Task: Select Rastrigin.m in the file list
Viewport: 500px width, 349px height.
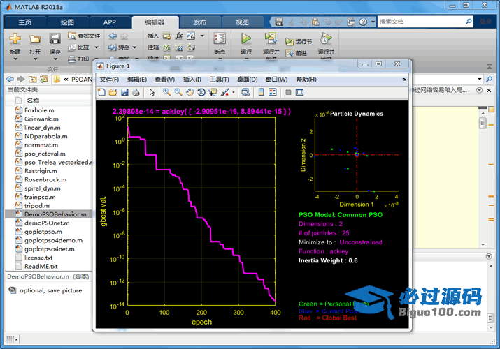Action: (41, 171)
